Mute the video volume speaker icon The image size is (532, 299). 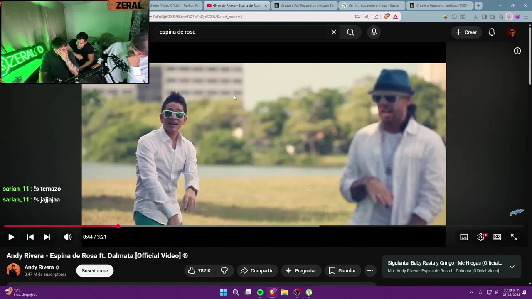(68, 237)
